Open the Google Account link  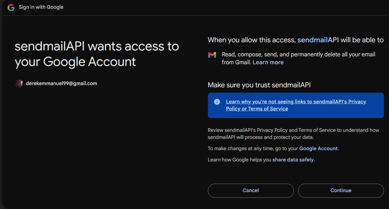coord(318,148)
